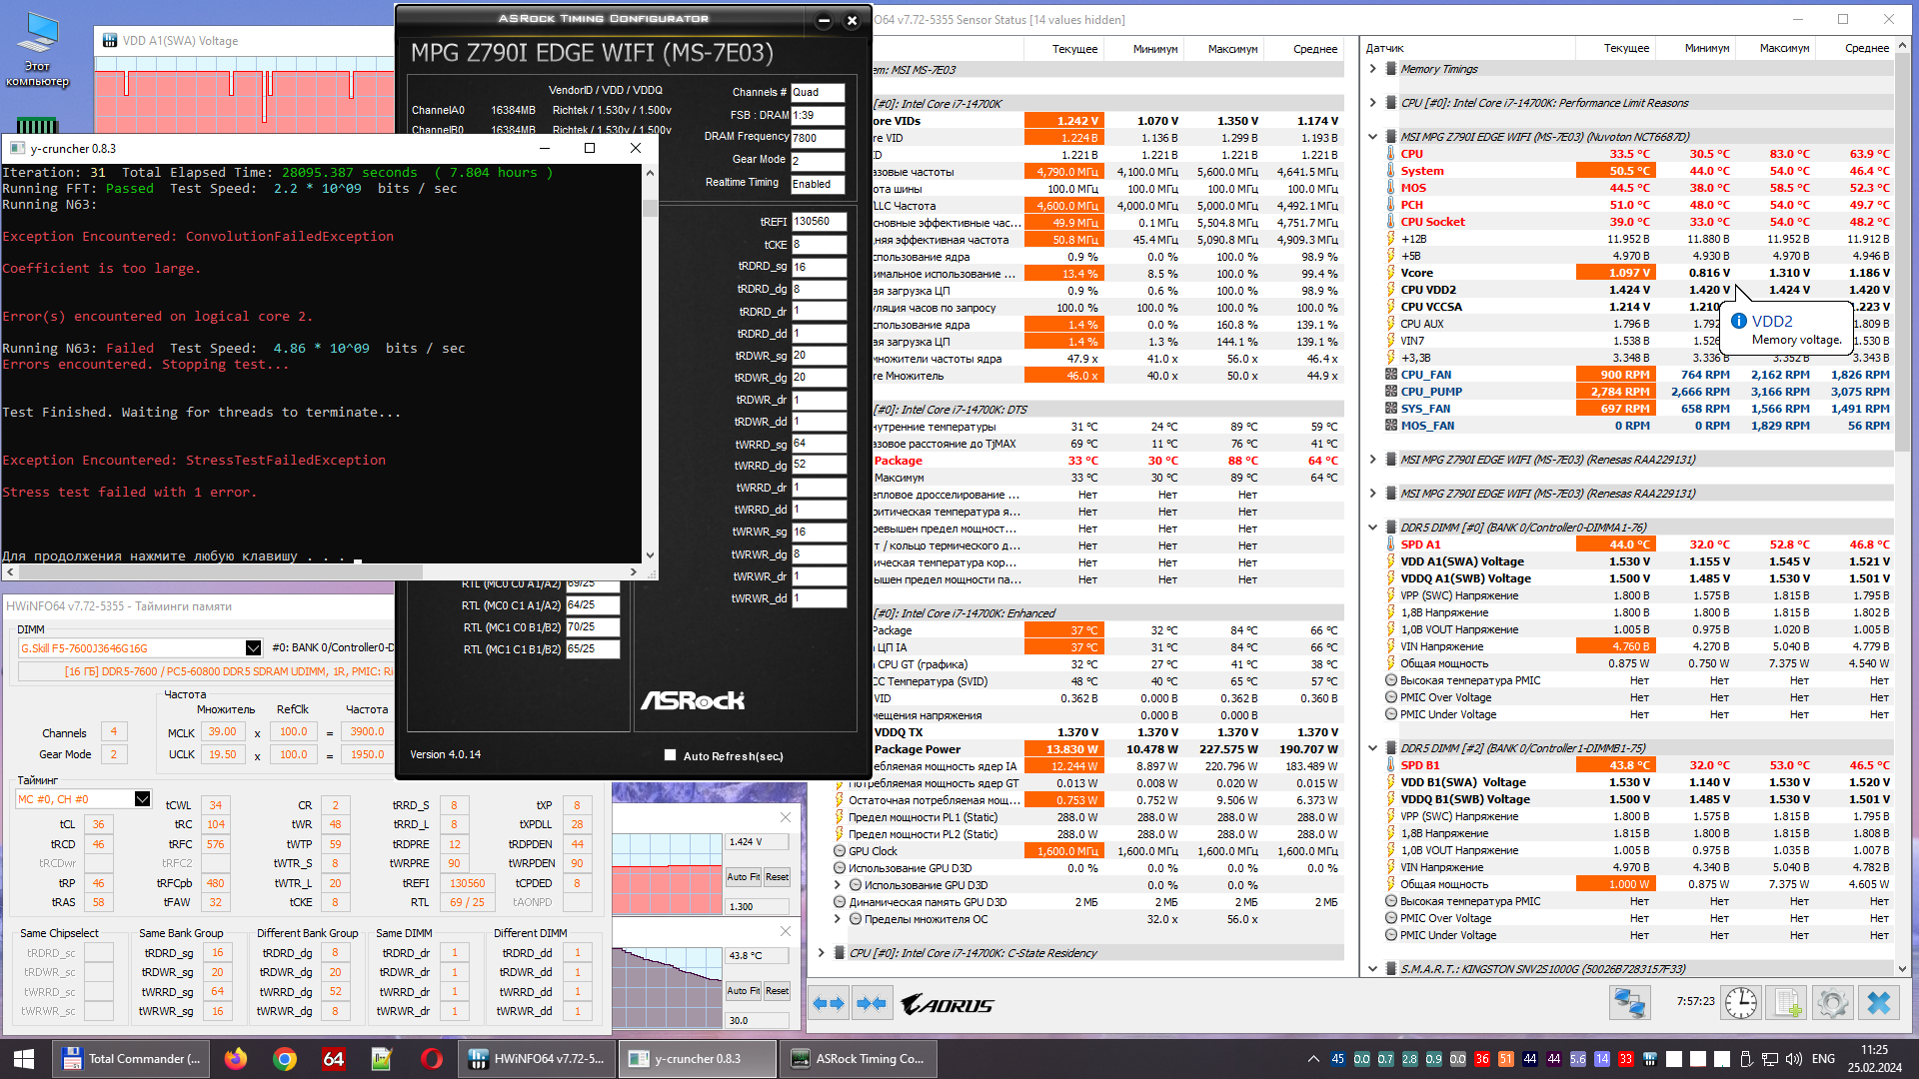Screen dimensions: 1919x1079
Task: Switch to y-cruncher 0.8.3 taskbar item
Action: tap(697, 1059)
